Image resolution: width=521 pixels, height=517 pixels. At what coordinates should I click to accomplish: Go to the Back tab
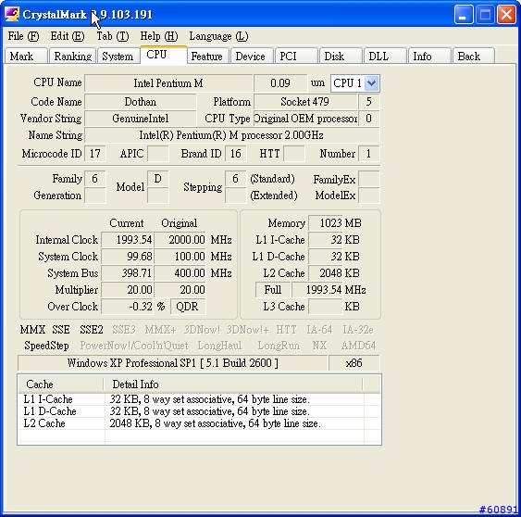pyautogui.click(x=473, y=56)
